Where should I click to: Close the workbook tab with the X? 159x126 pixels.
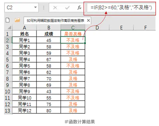88,20
